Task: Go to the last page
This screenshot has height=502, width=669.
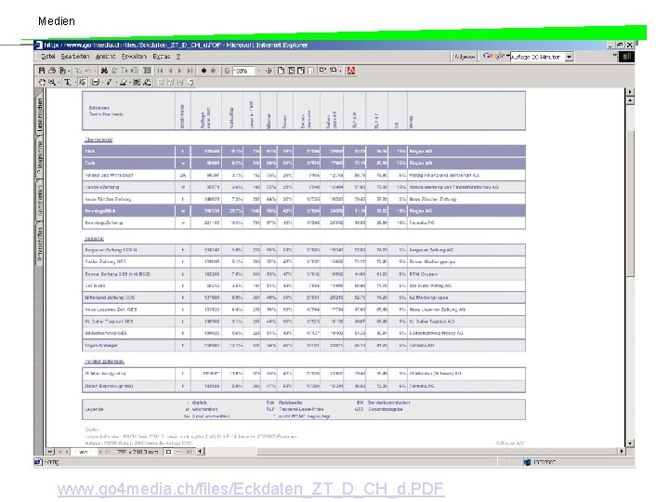Action: 190,71
